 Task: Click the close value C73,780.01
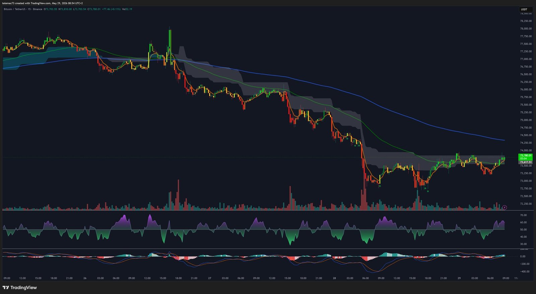tap(94, 9)
